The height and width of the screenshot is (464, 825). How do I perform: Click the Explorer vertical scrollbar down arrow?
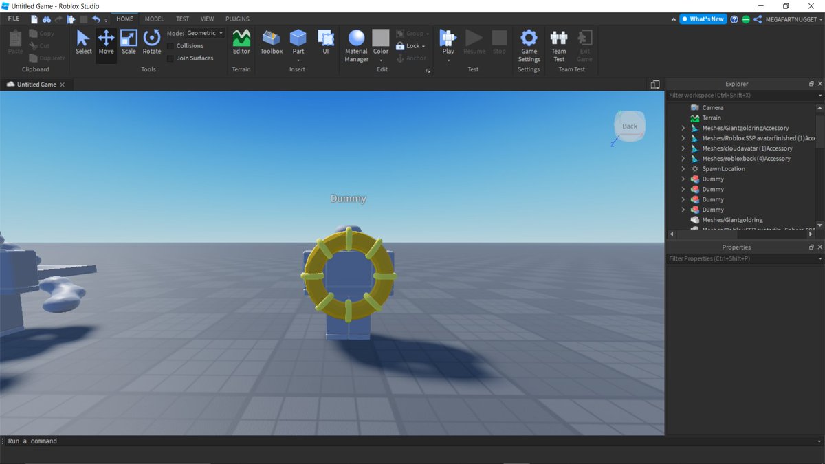[819, 225]
